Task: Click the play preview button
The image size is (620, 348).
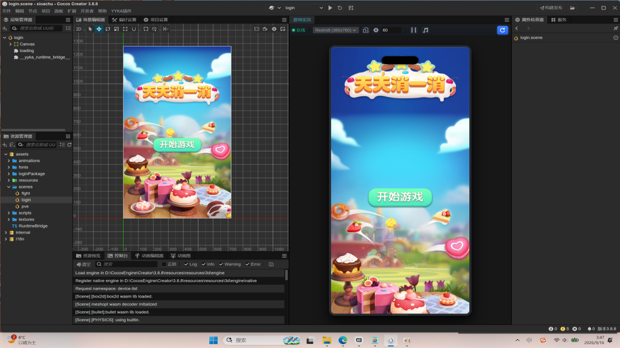Action: [x=330, y=8]
